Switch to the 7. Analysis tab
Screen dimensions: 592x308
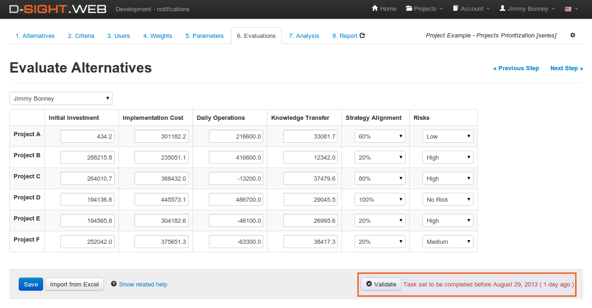click(x=304, y=36)
